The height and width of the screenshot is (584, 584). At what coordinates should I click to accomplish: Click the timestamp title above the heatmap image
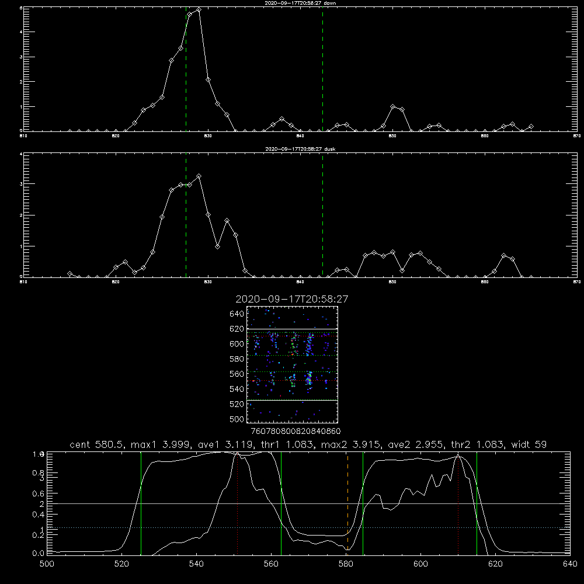pos(292,299)
